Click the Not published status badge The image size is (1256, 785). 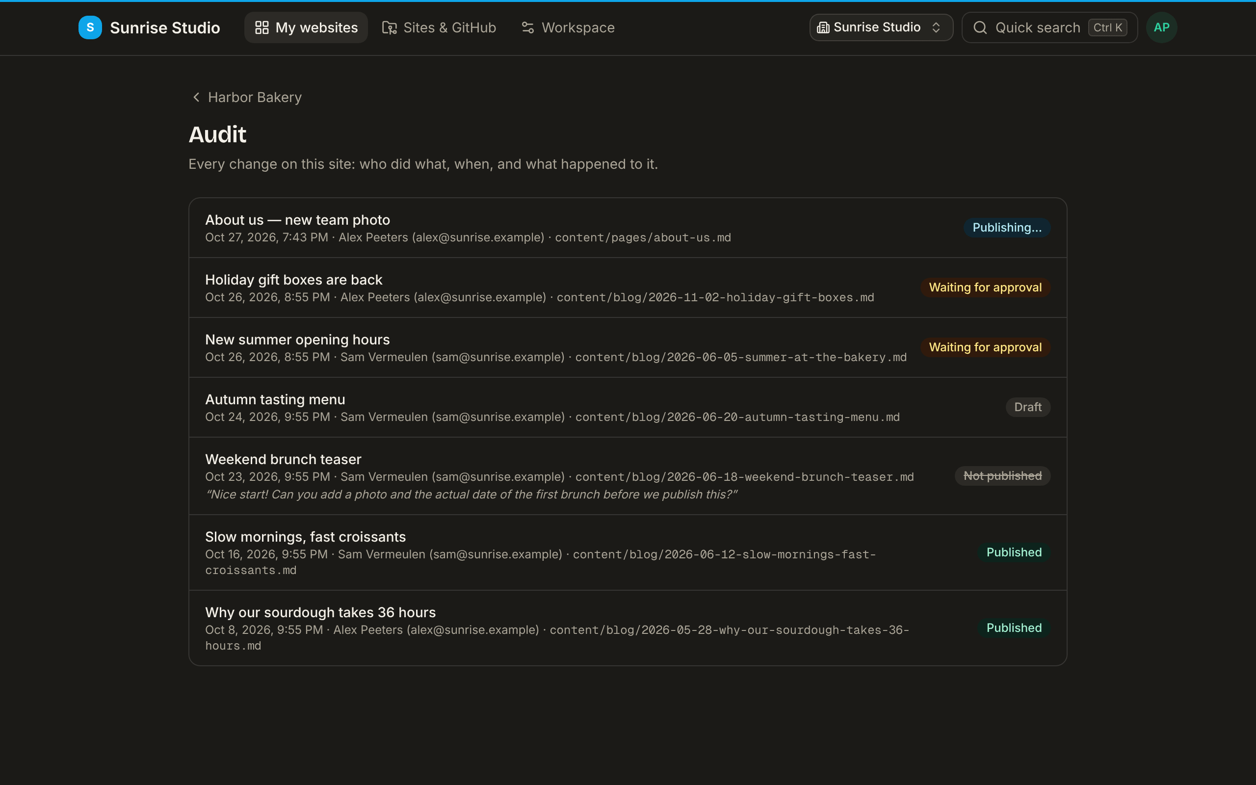pyautogui.click(x=1002, y=475)
